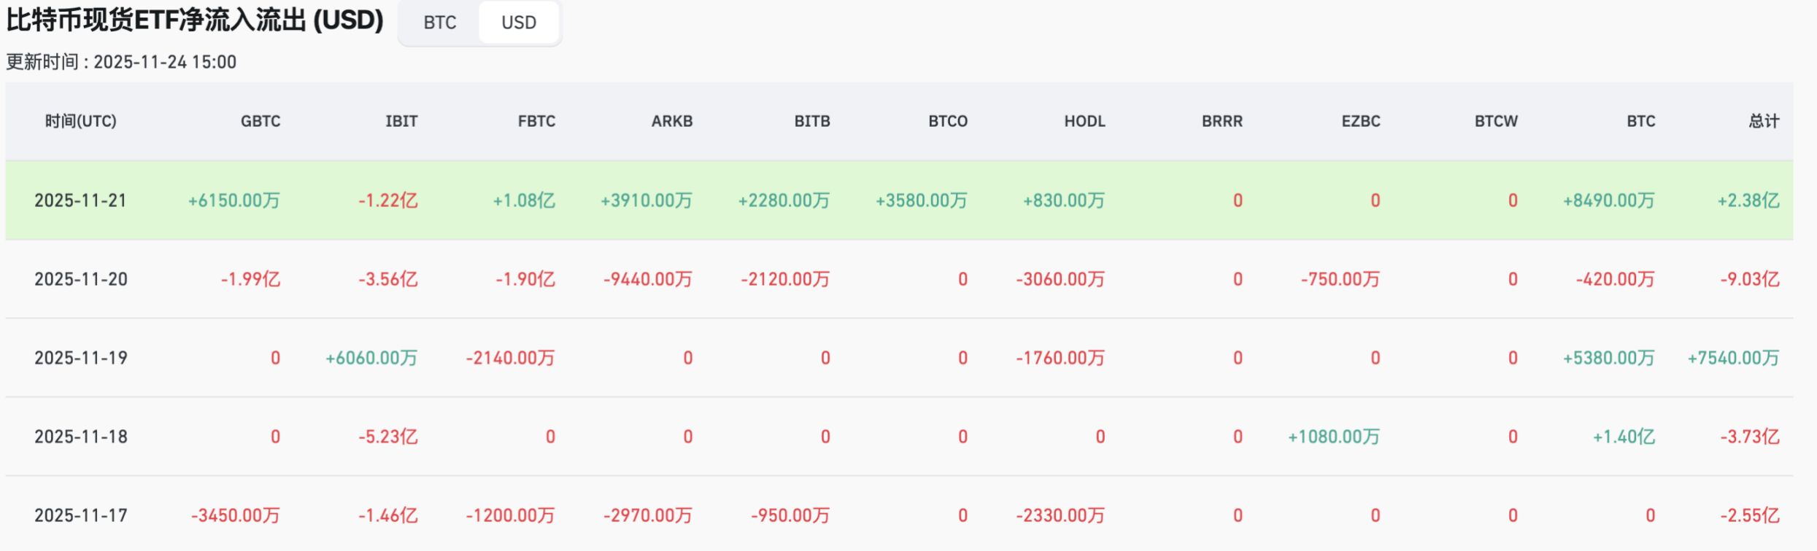Select the 2025-11-19 date row
Screen dimensions: 1817x551
[x=80, y=358]
